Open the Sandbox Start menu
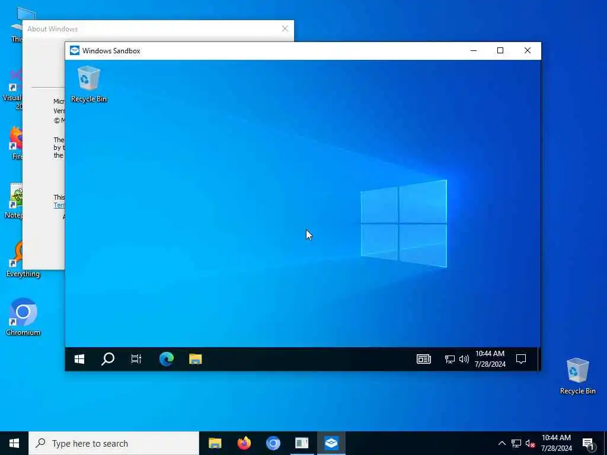 [x=79, y=359]
